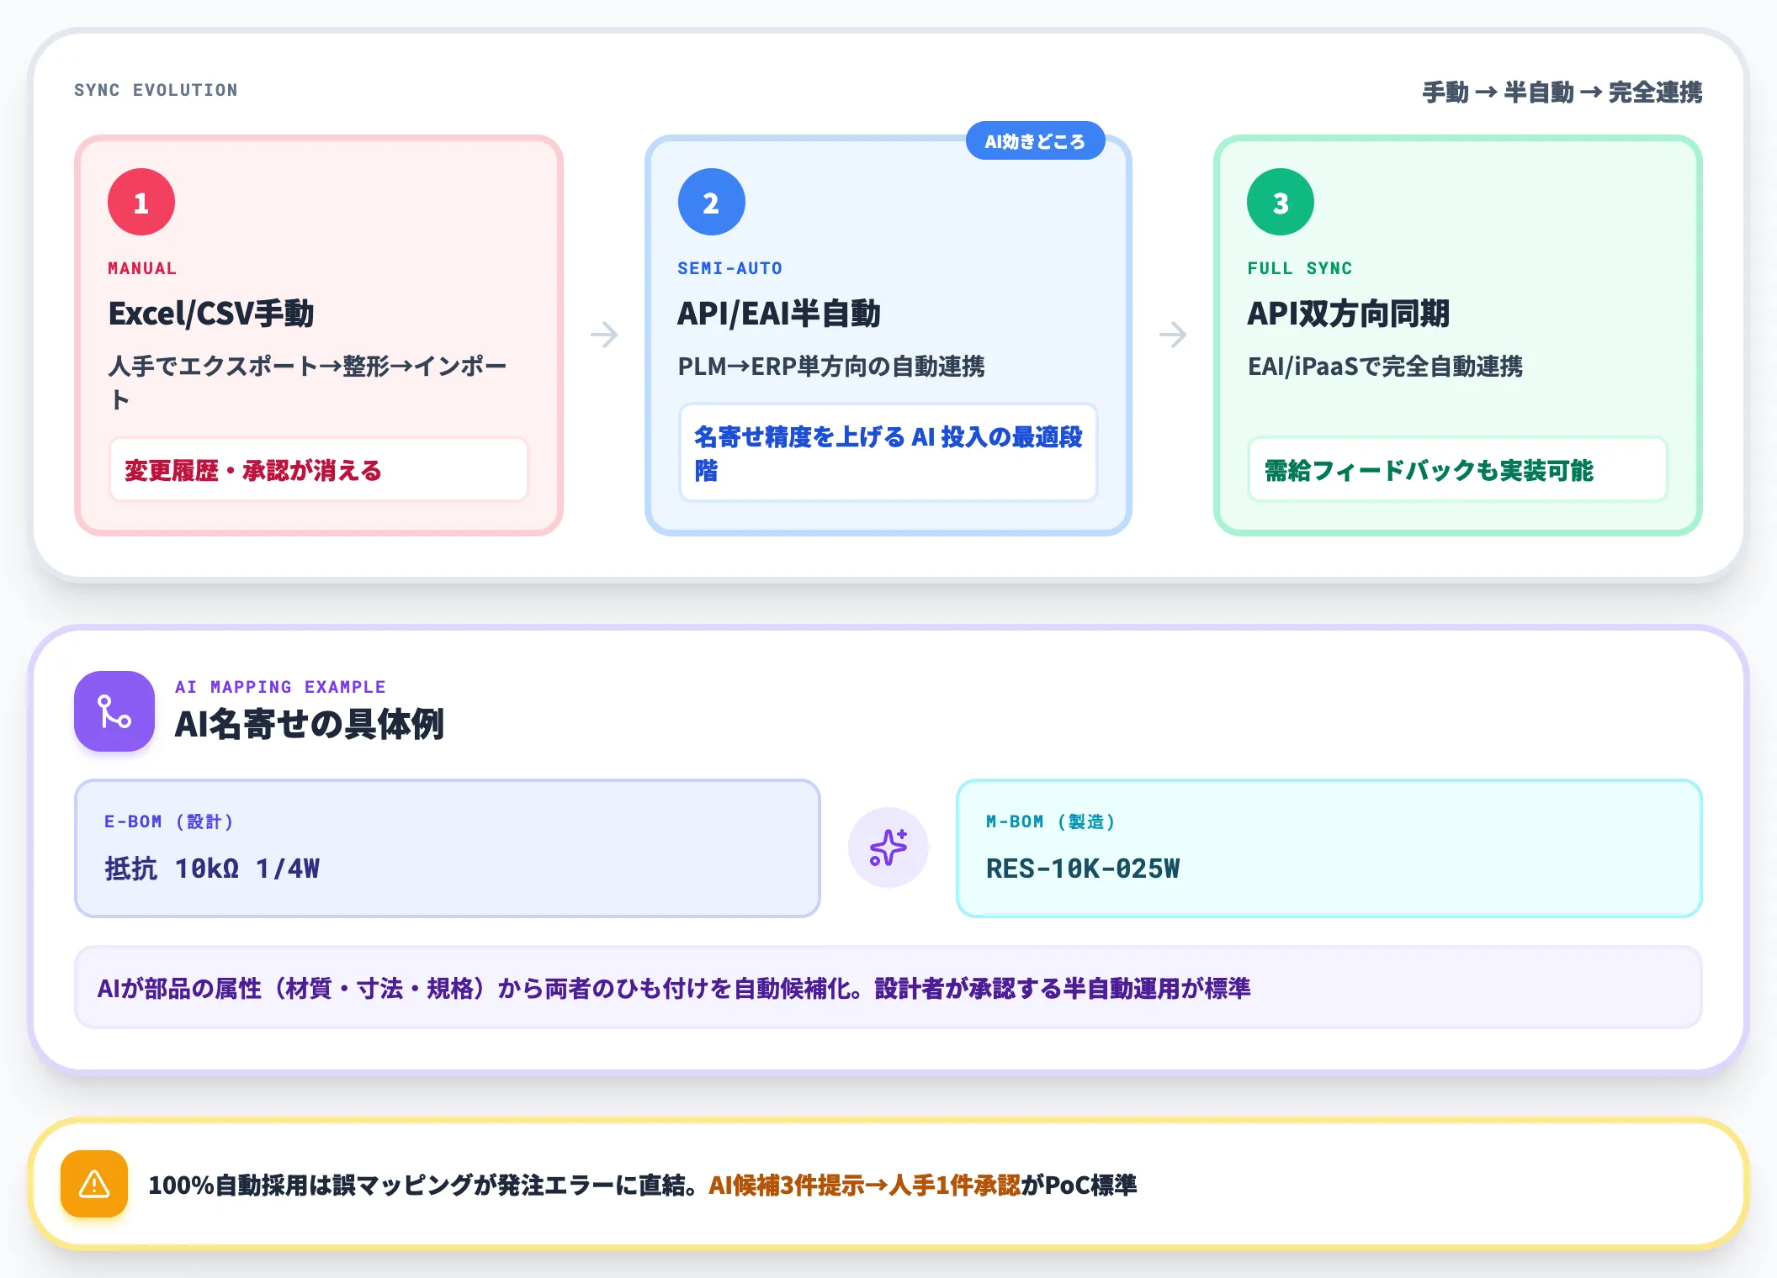Open the API/EAI半自動 heading
Viewport: 1777px width, 1278px height.
778,314
